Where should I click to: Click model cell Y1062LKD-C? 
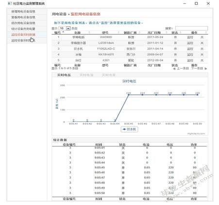coord(106,49)
